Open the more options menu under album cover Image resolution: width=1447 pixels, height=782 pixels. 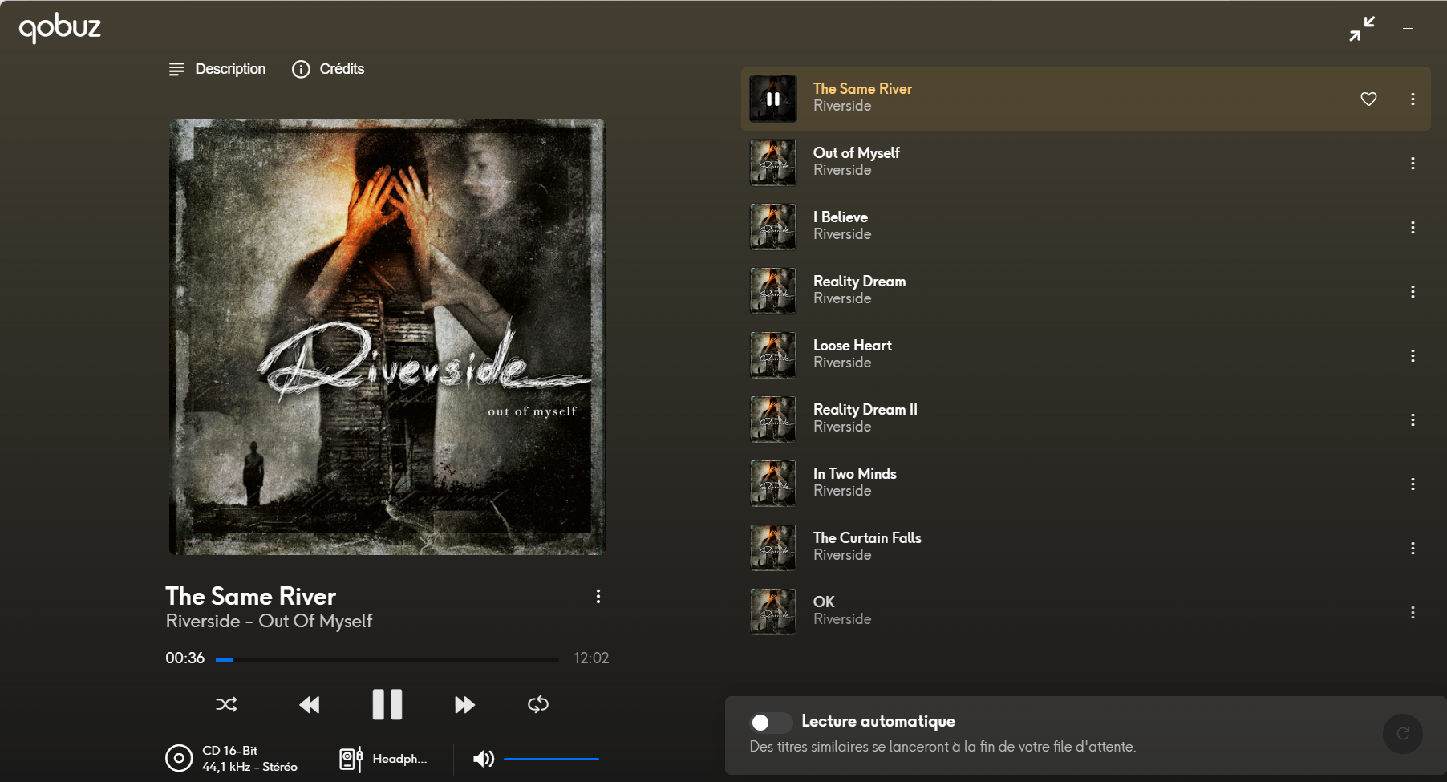point(598,596)
